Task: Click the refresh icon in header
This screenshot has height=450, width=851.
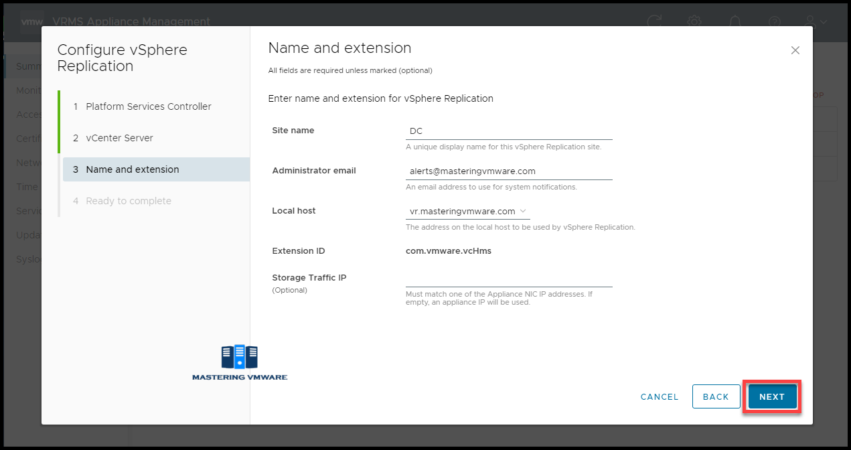Action: [x=655, y=21]
